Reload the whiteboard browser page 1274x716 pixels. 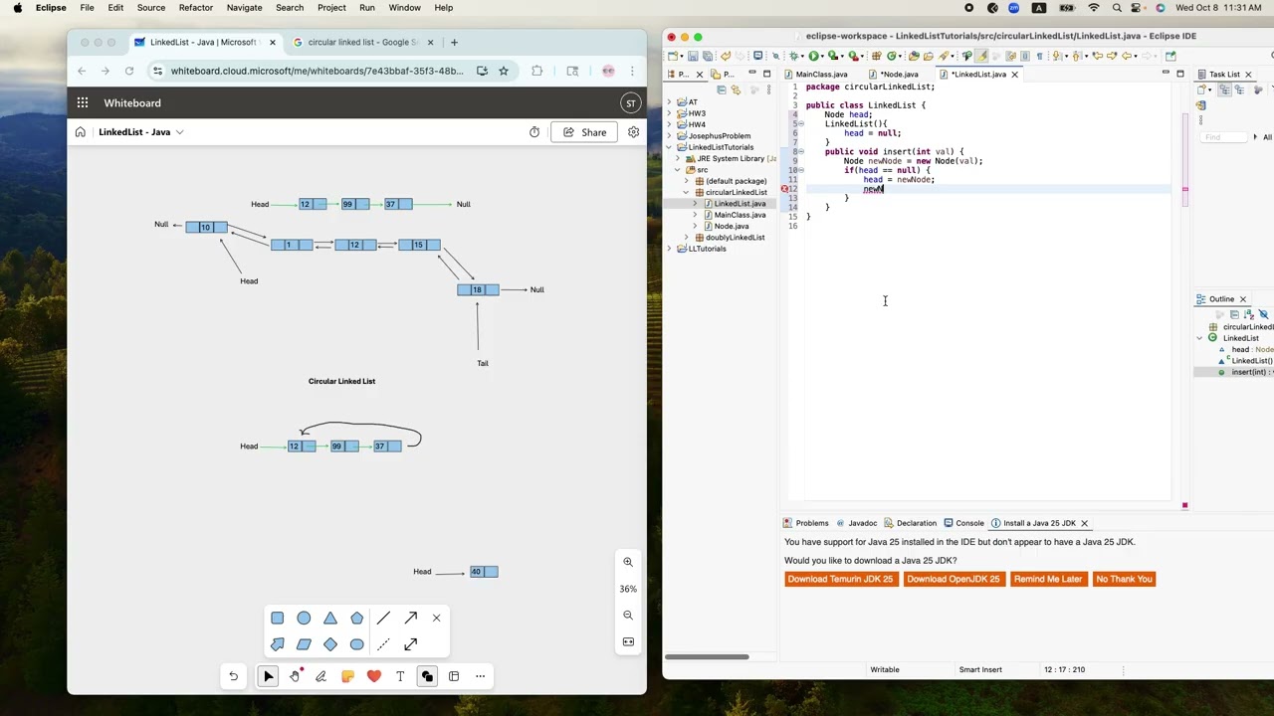point(129,71)
